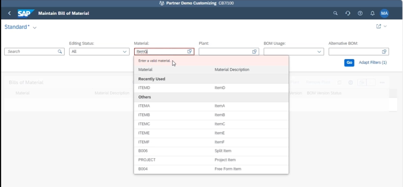403x187 pixels.
Task: Pick B006 Split Item suggestion
Action: click(143, 151)
